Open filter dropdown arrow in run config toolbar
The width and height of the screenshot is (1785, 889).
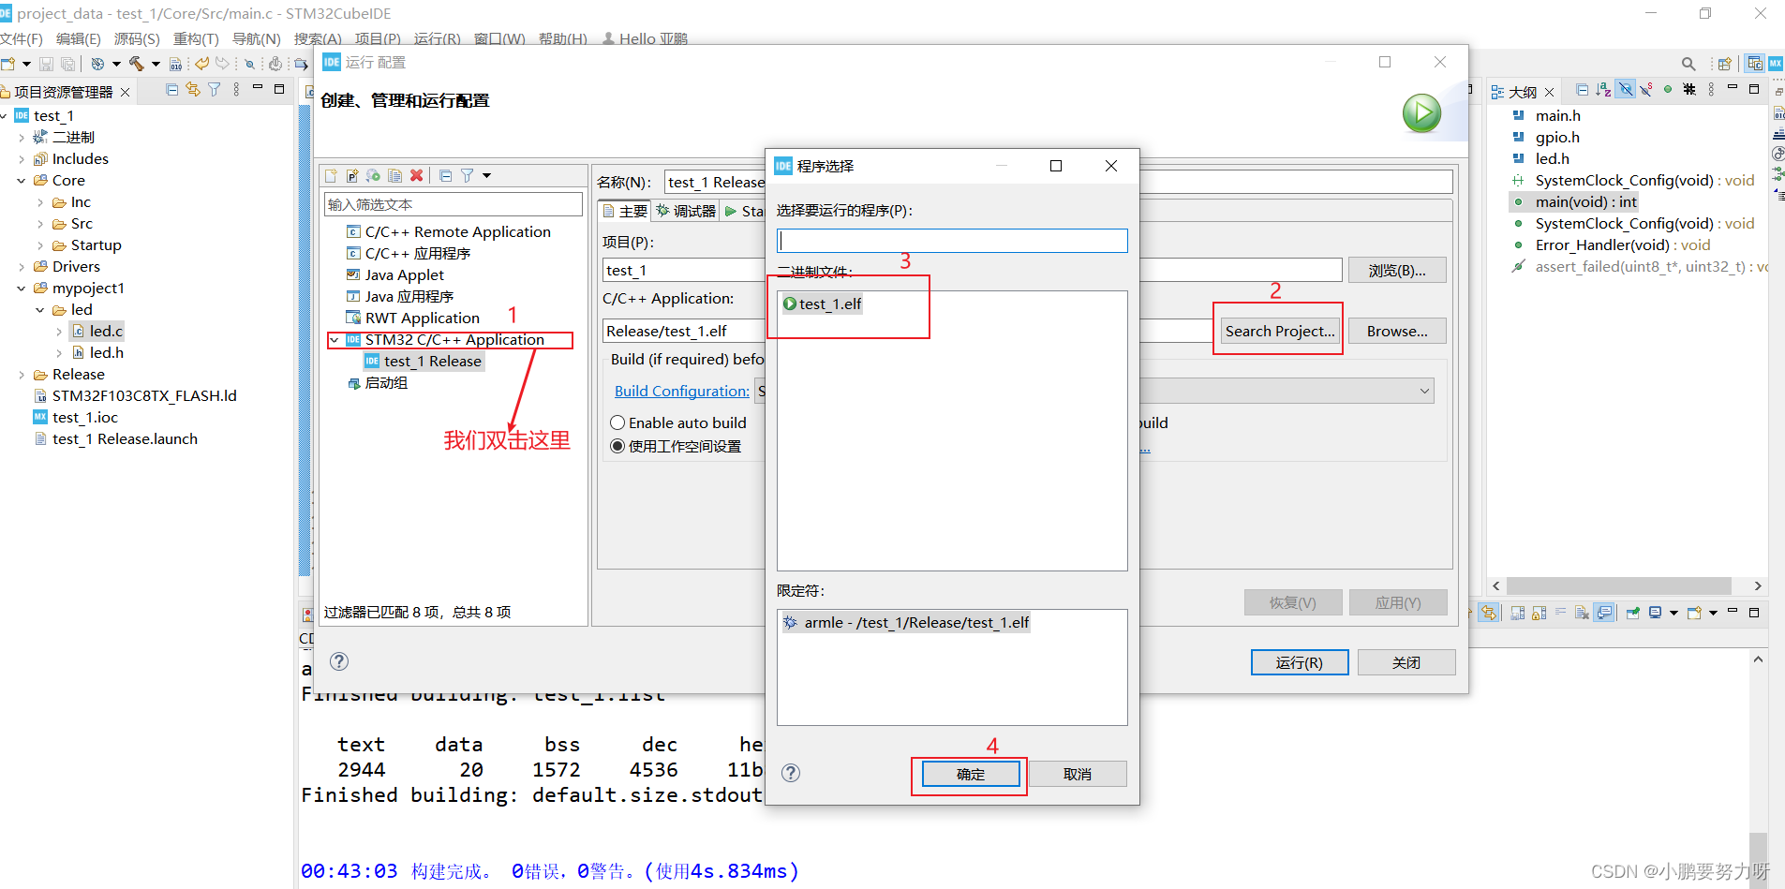(x=486, y=175)
